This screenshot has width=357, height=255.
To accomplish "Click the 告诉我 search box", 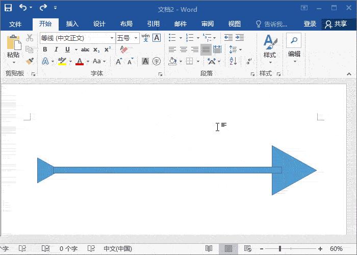I will click(271, 24).
